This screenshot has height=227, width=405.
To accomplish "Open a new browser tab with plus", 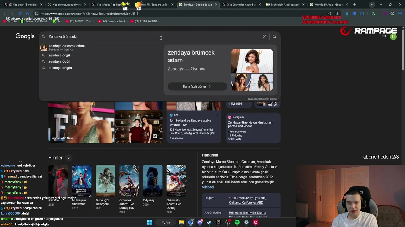I will pos(354,5).
